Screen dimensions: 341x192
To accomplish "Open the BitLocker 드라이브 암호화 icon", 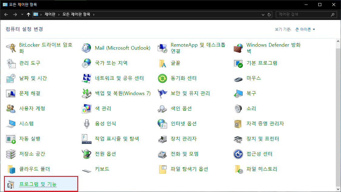I will pyautogui.click(x=11, y=48).
